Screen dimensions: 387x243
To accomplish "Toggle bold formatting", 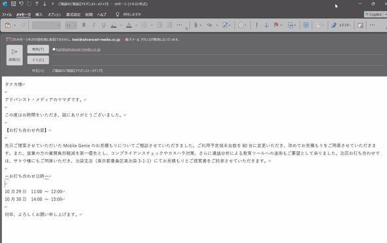I will [x=84, y=25].
